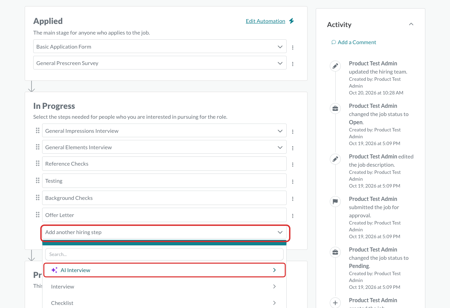The image size is (450, 308).
Task: Click the In Progress stage heading
Action: 54,106
